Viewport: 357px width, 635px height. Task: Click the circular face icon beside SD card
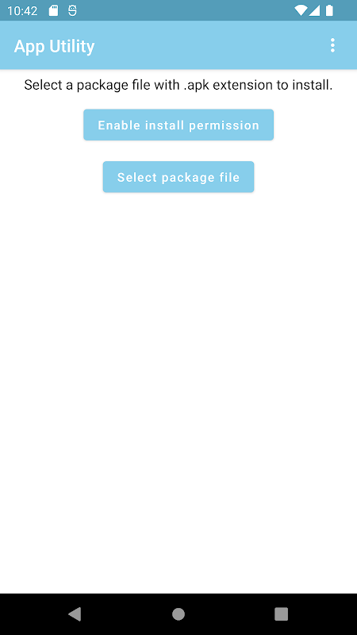click(72, 10)
